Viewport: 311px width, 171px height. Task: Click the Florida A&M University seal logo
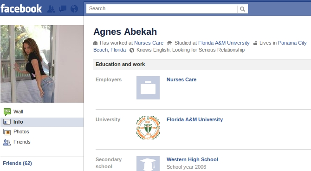(148, 128)
